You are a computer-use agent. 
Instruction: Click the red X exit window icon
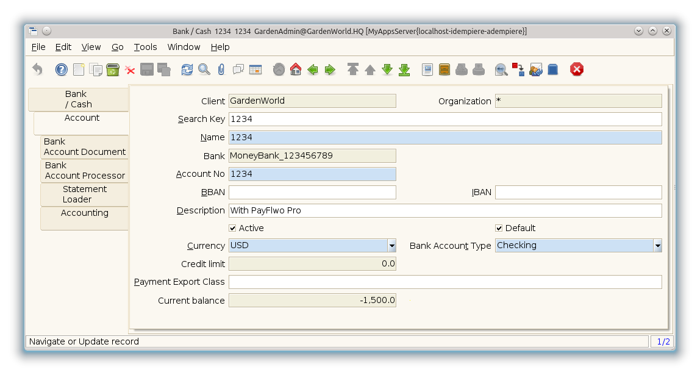pyautogui.click(x=577, y=70)
